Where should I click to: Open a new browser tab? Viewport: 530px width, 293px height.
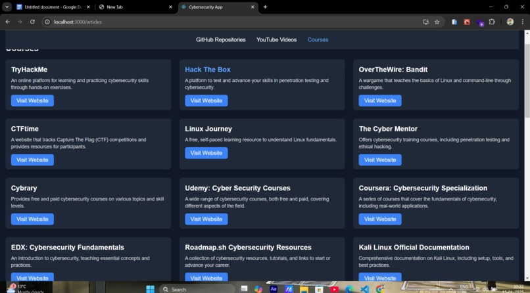265,7
